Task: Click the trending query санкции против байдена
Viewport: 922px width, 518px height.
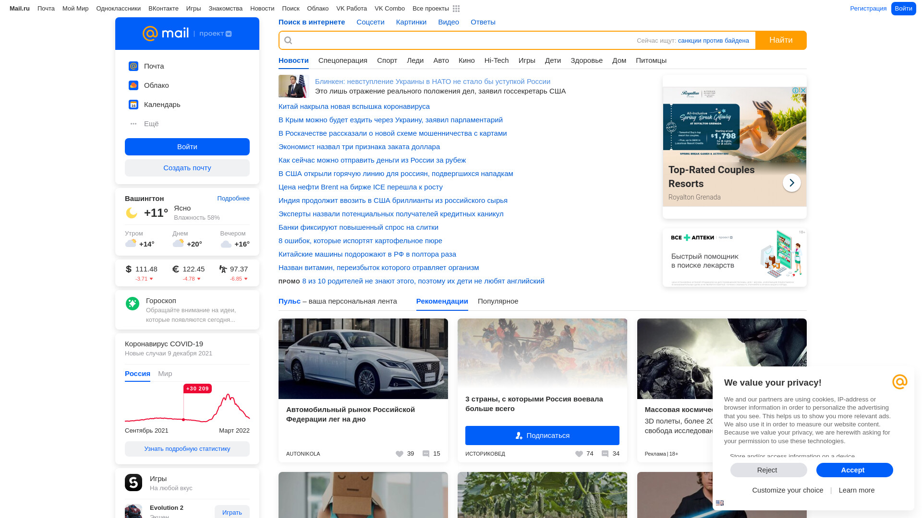Action: [x=713, y=41]
